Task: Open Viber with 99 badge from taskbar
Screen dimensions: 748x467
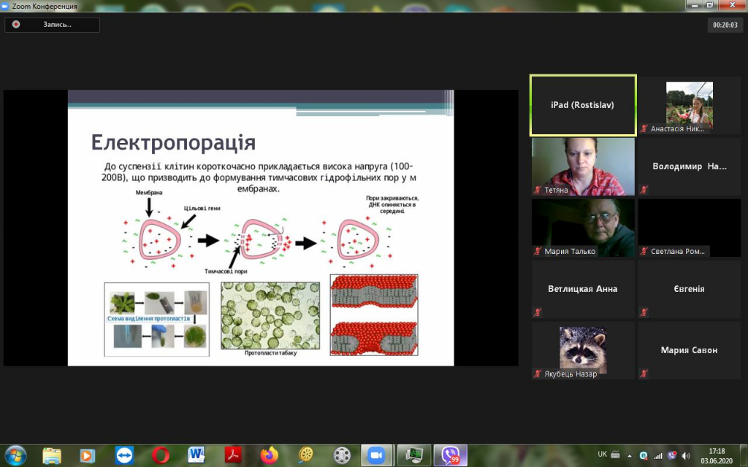Action: (450, 455)
